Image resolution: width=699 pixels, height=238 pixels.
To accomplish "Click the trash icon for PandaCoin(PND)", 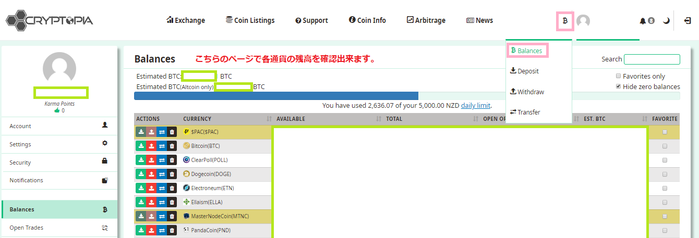I will [172, 230].
